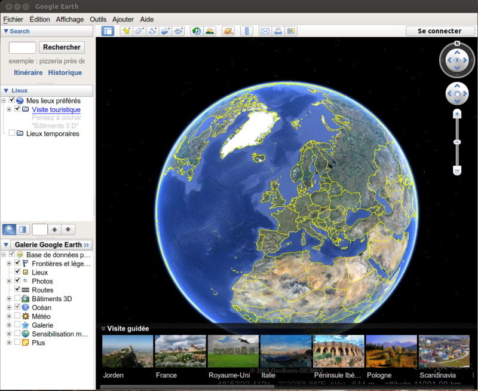
Task: Enable the Météo layer checkbox
Action: coord(17,316)
